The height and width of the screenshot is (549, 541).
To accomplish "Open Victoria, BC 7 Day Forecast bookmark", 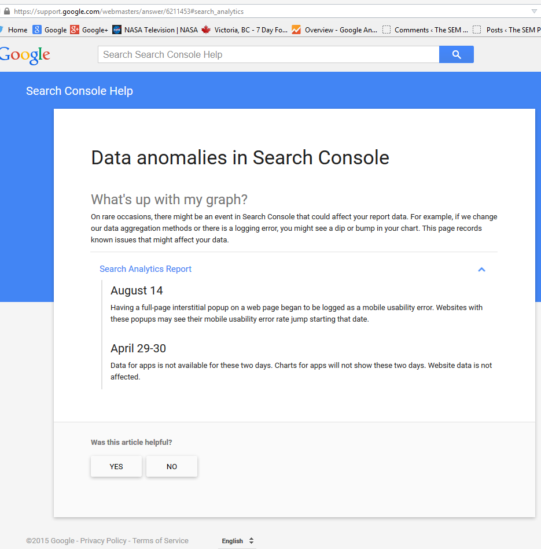I will (244, 30).
